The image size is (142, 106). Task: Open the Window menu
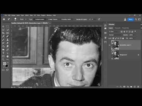coord(49,15)
